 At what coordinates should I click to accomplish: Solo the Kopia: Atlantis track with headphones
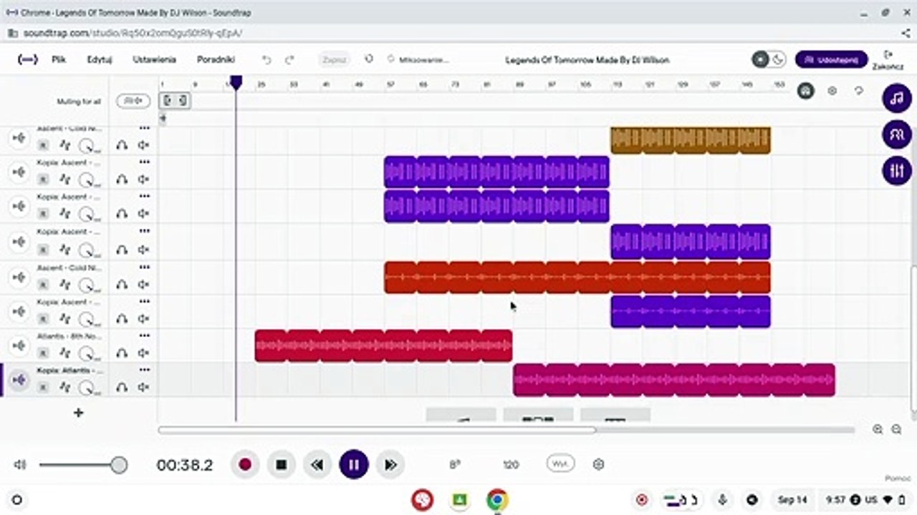tap(122, 388)
